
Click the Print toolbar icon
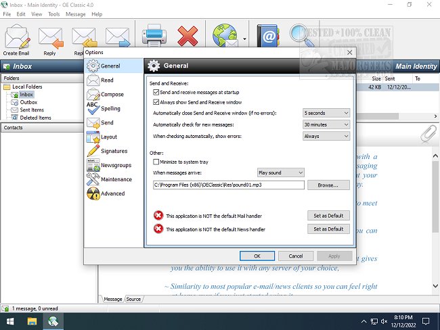click(154, 36)
